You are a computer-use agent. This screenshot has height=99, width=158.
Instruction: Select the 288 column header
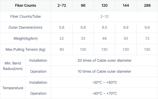click(147, 5)
